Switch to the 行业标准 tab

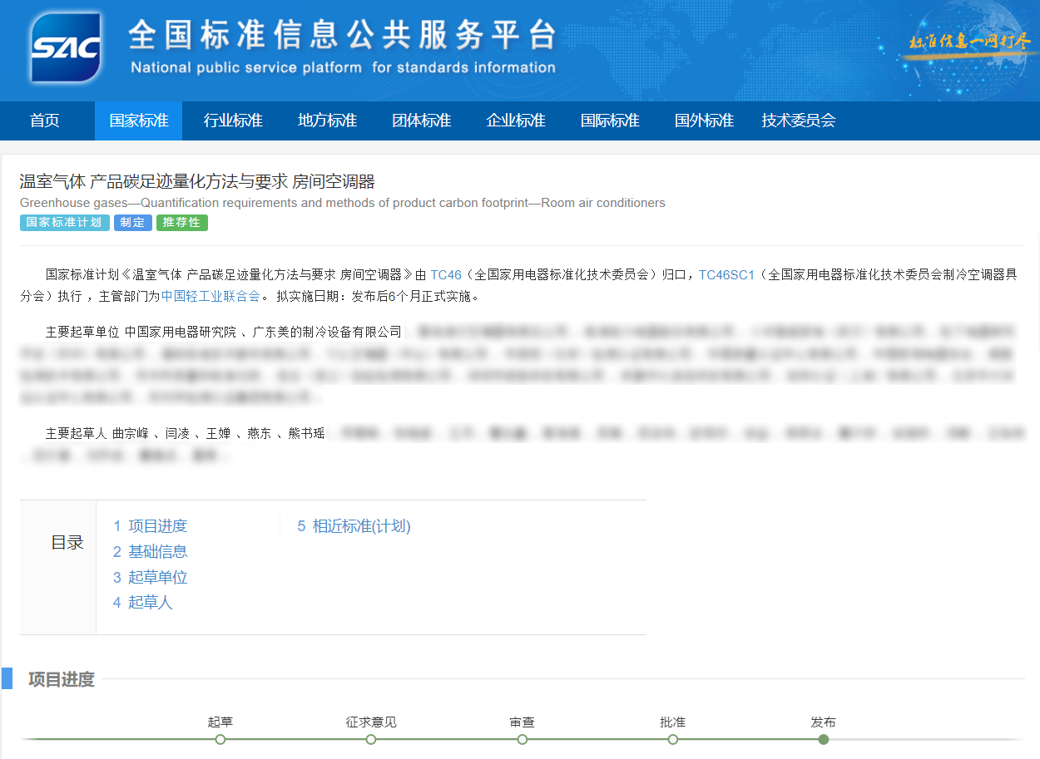pyautogui.click(x=233, y=121)
